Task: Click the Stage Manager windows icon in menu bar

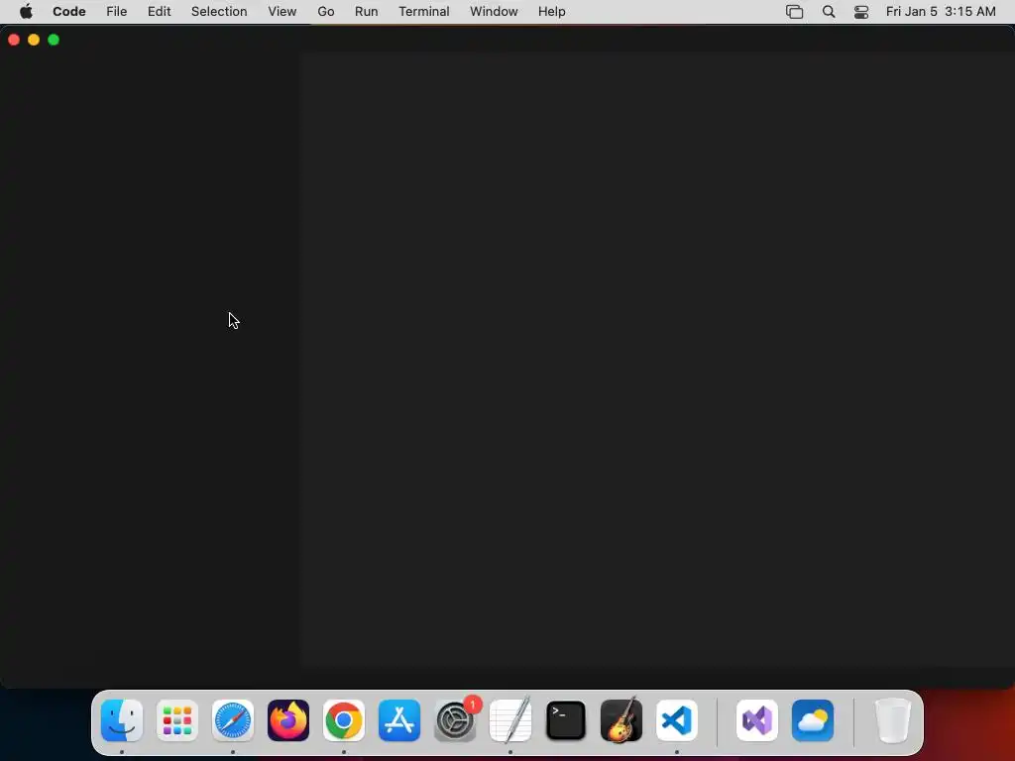Action: 794,12
